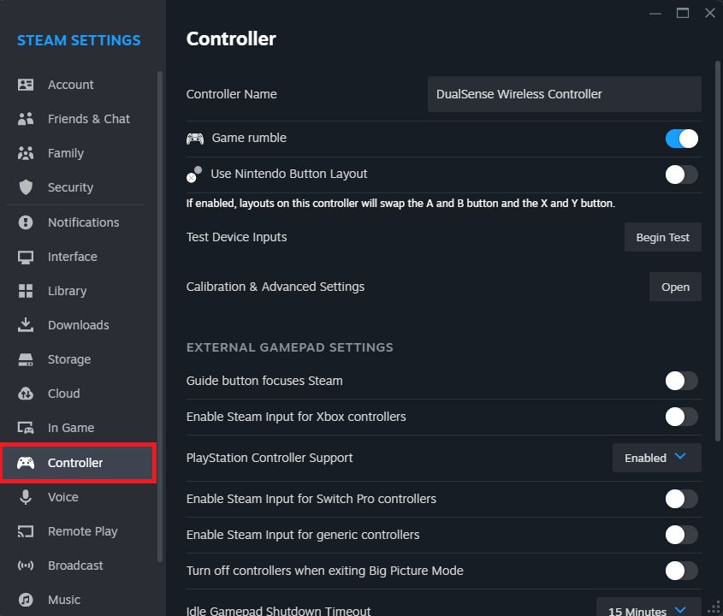Toggle Steam Input for generic controllers
This screenshot has width=723, height=616.
(681, 535)
